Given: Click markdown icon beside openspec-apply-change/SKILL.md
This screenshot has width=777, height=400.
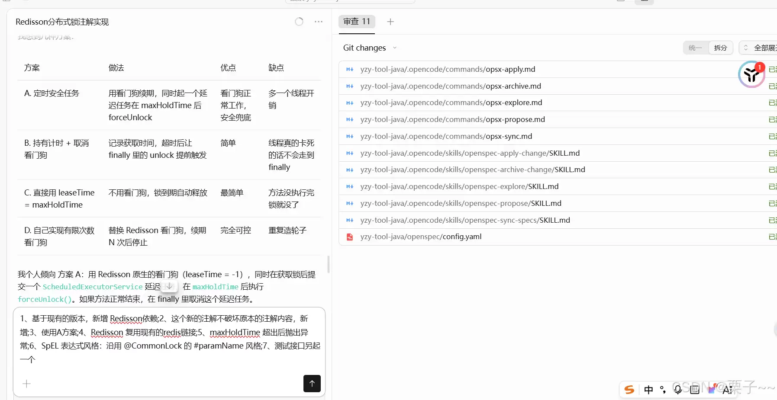Looking at the screenshot, I should pyautogui.click(x=350, y=153).
